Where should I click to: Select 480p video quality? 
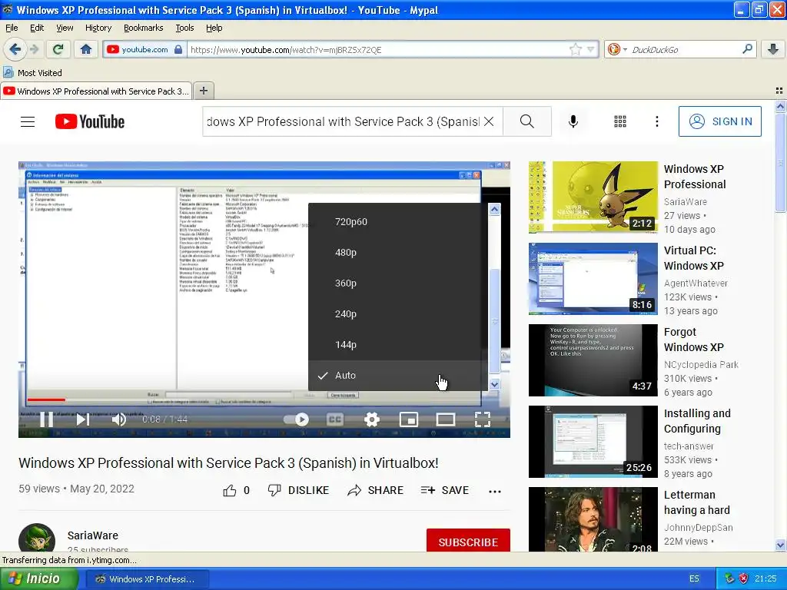click(397, 252)
